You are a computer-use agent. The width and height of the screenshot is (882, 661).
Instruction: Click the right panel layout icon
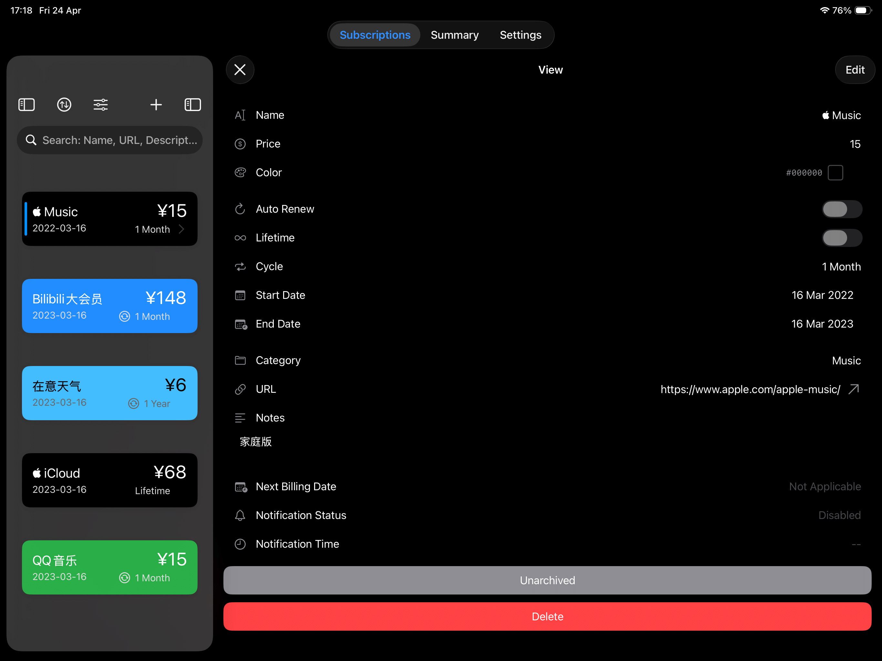pyautogui.click(x=193, y=105)
